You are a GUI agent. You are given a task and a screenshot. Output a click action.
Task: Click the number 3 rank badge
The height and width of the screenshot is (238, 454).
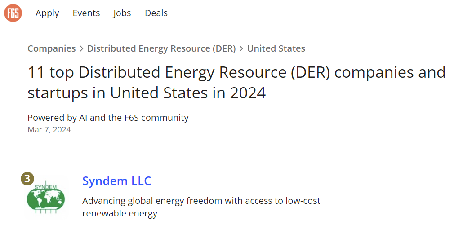(27, 179)
